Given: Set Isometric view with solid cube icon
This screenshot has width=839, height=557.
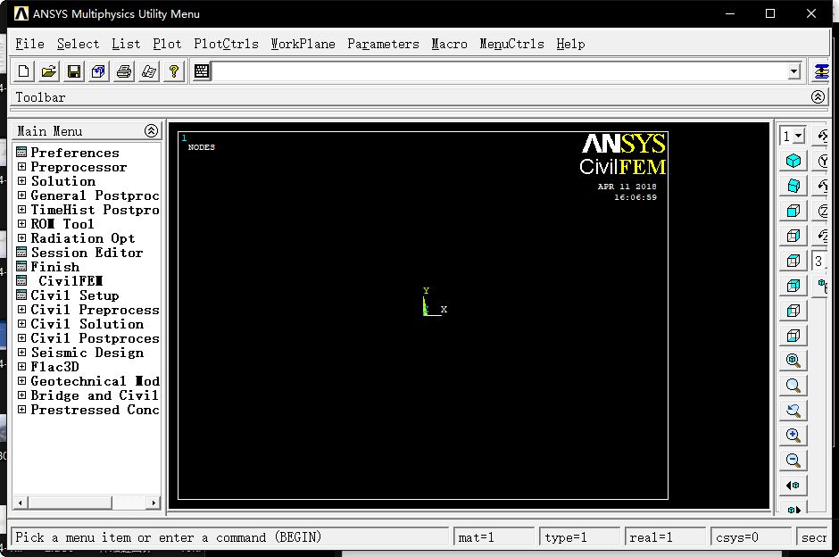Looking at the screenshot, I should 793,161.
